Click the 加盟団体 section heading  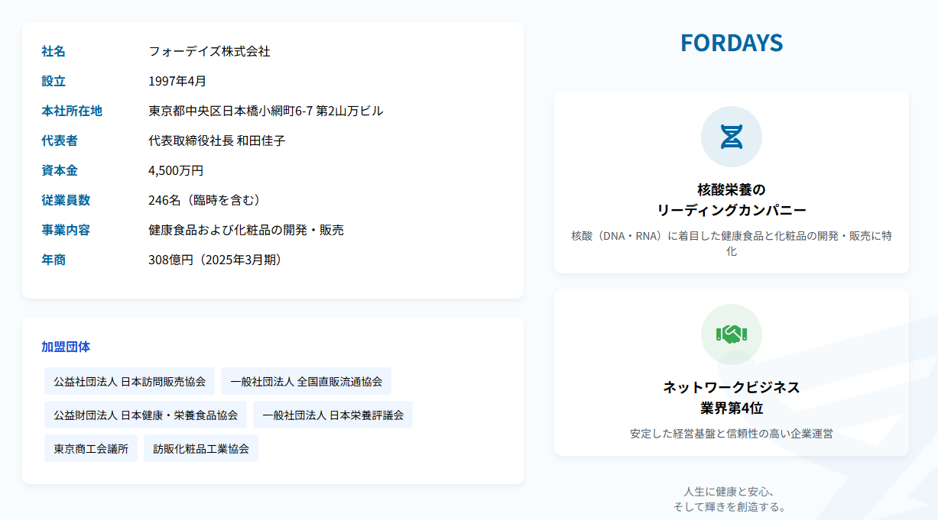(x=66, y=347)
